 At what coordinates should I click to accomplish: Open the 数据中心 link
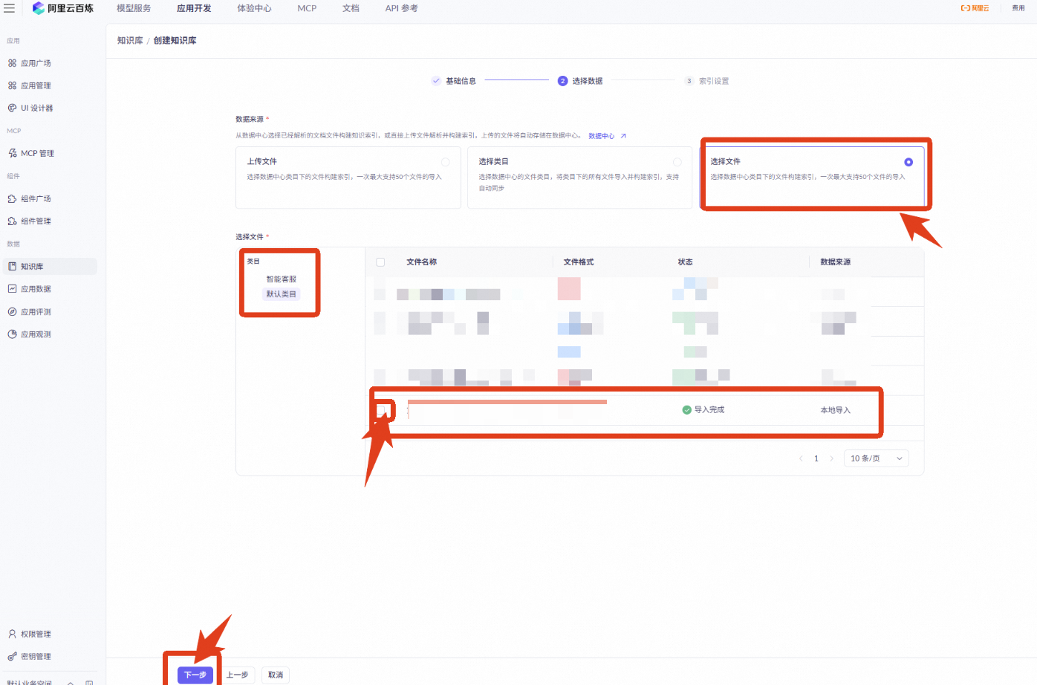tap(607, 136)
